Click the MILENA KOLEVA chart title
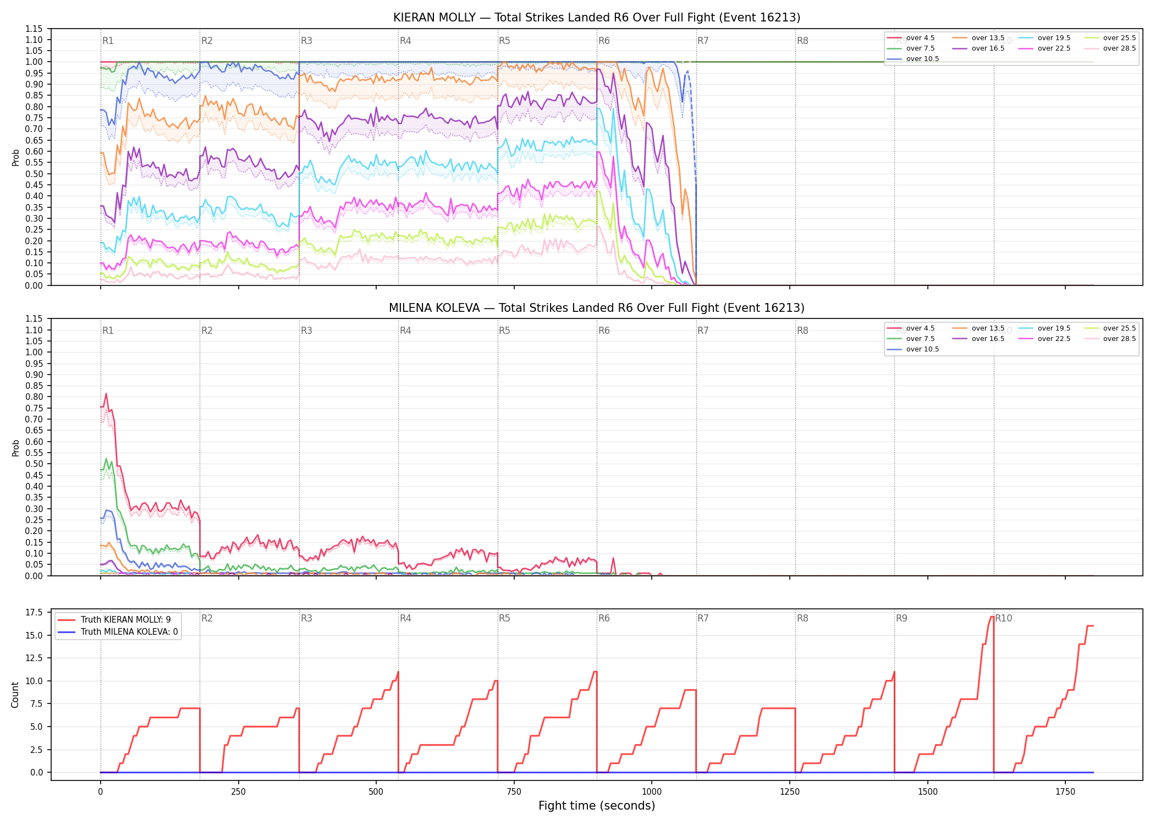This screenshot has height=825, width=1155. [x=597, y=308]
